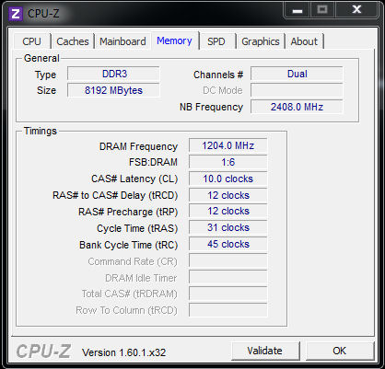Click the General group label
The width and height of the screenshot is (385, 369).
coord(41,58)
